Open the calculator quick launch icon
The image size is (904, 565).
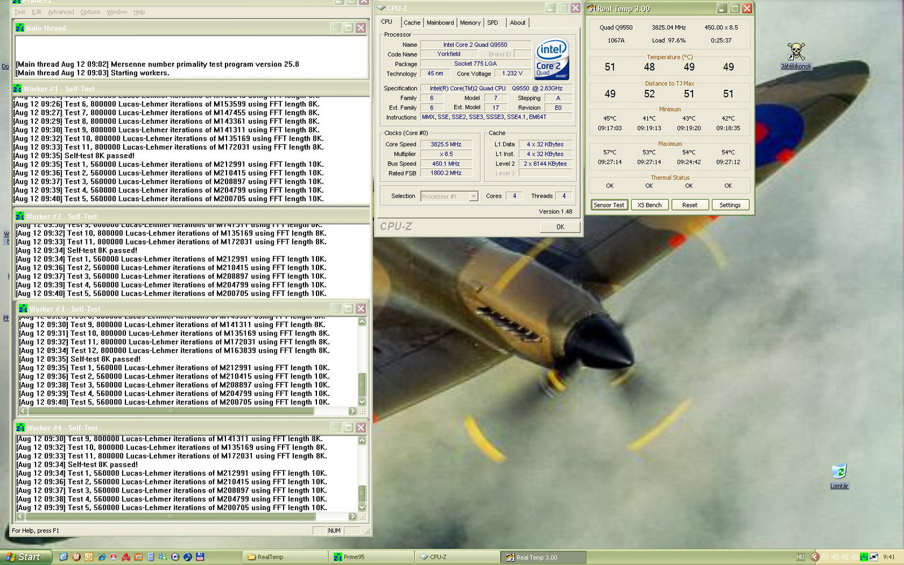pyautogui.click(x=151, y=557)
